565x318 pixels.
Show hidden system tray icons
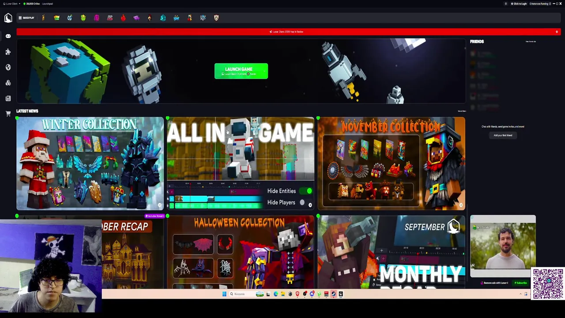point(520,294)
